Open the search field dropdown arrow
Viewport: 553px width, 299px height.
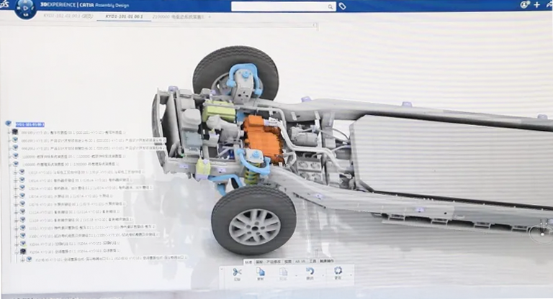click(331, 6)
